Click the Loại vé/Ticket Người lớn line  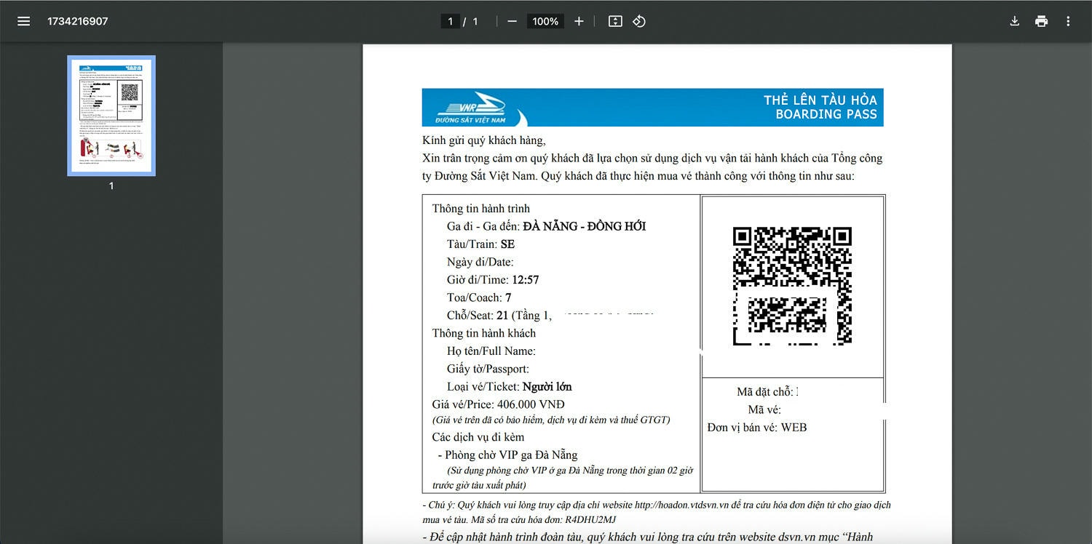point(510,386)
